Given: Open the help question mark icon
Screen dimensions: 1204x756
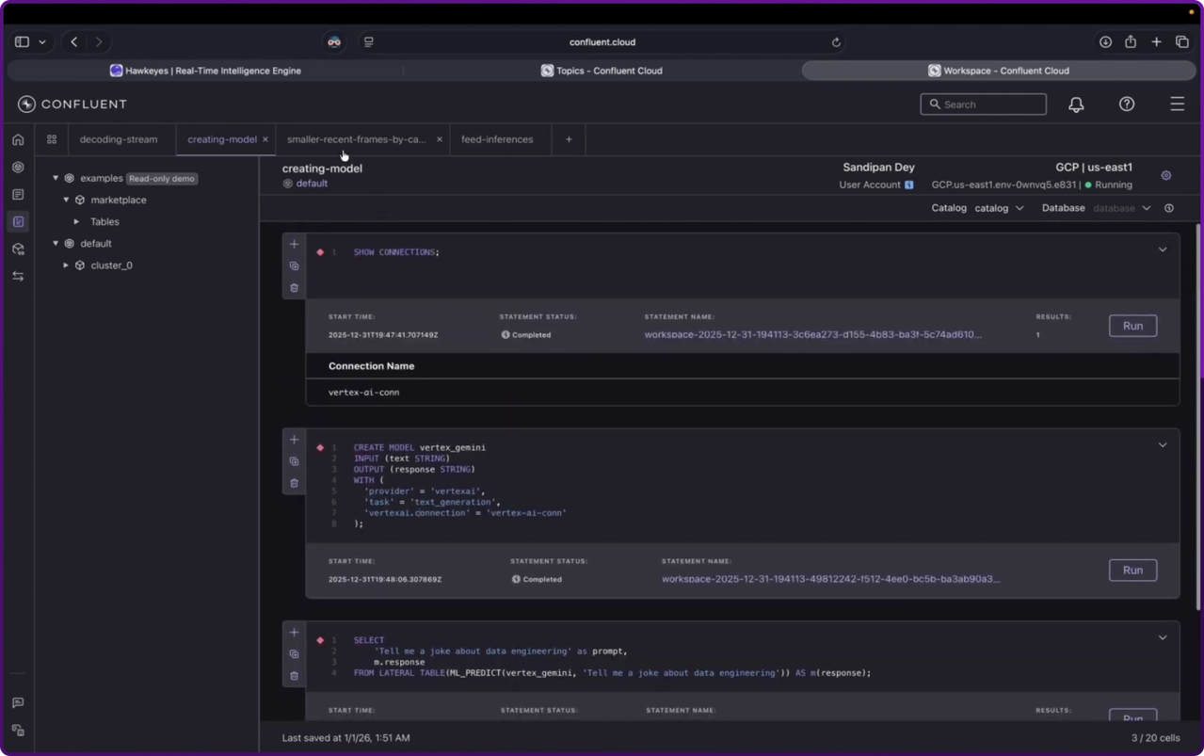Looking at the screenshot, I should [x=1127, y=105].
